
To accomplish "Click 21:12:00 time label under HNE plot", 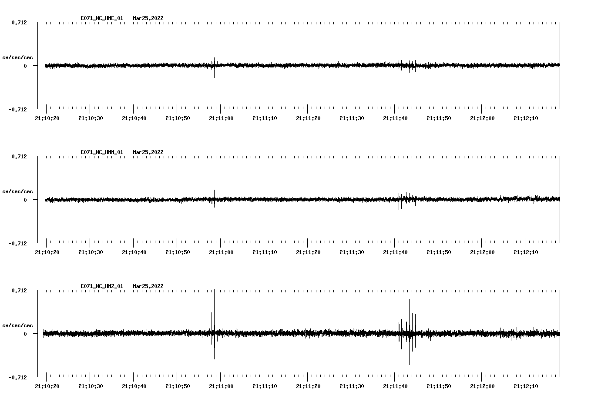I will pyautogui.click(x=482, y=118).
